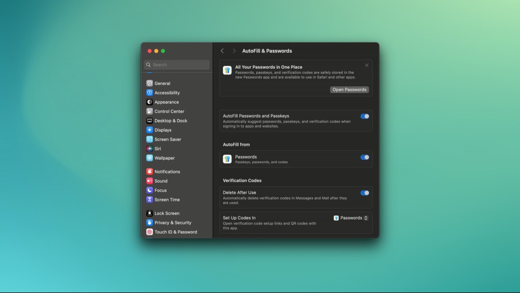Select the Focus moon icon
The image size is (520, 293).
150,190
